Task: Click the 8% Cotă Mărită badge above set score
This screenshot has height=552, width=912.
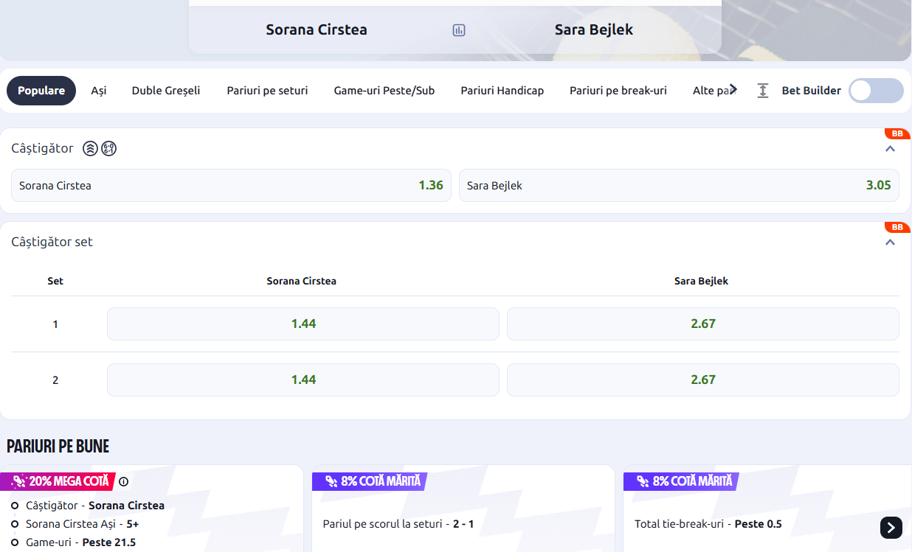Action: (x=370, y=481)
